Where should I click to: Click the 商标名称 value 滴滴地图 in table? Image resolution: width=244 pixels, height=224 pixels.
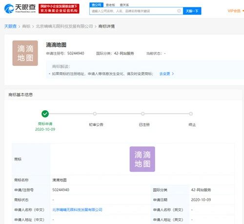[60, 180]
